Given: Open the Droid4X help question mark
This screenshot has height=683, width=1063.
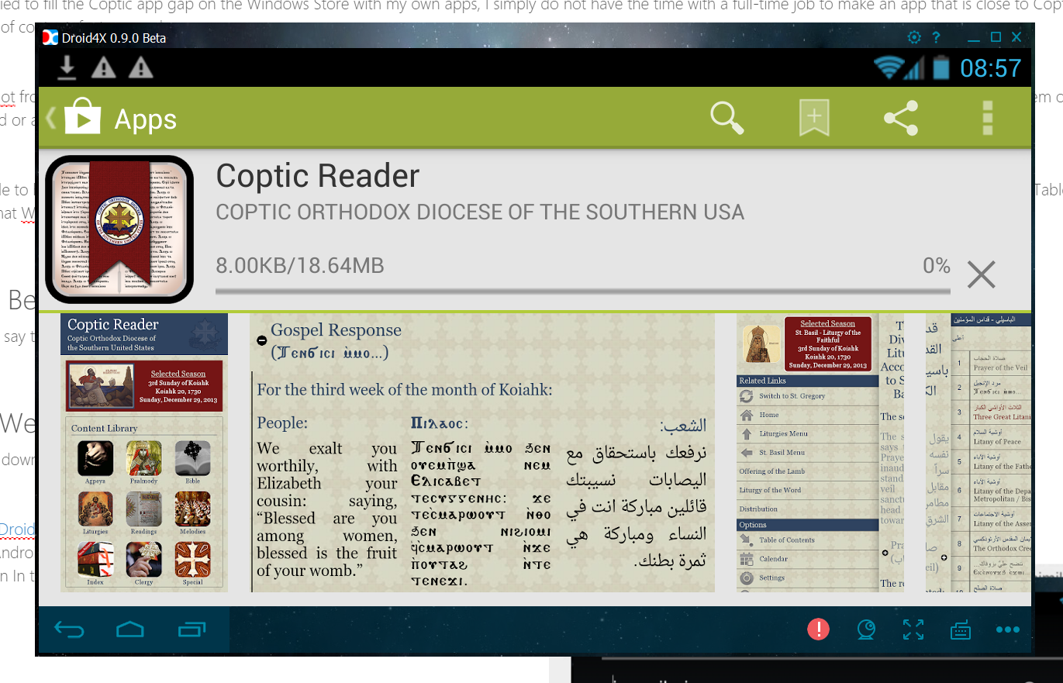Looking at the screenshot, I should (x=936, y=37).
